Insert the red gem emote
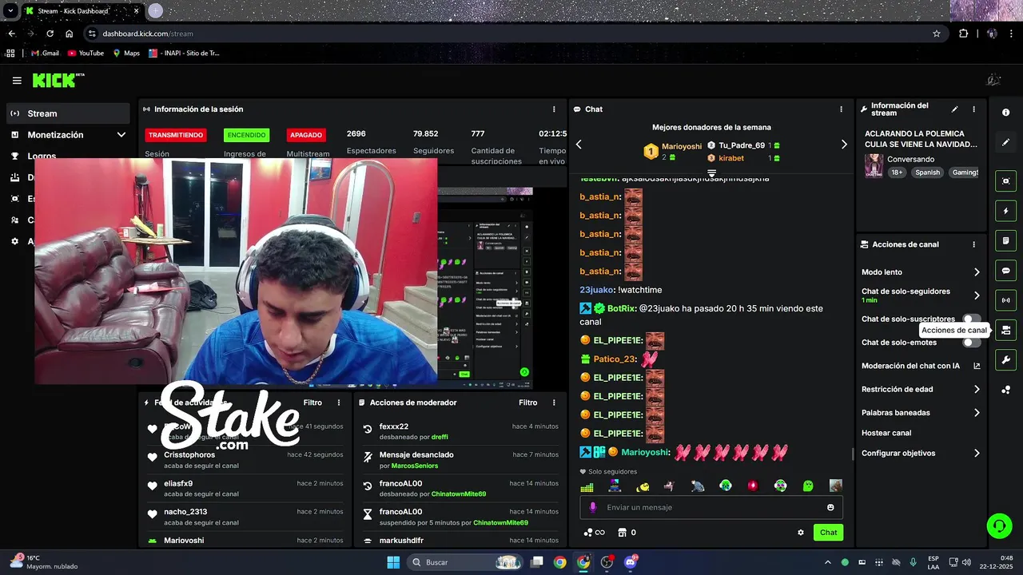This screenshot has width=1023, height=575. tap(753, 486)
